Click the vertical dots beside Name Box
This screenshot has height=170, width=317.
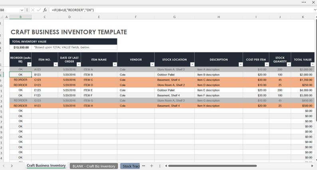[27, 10]
